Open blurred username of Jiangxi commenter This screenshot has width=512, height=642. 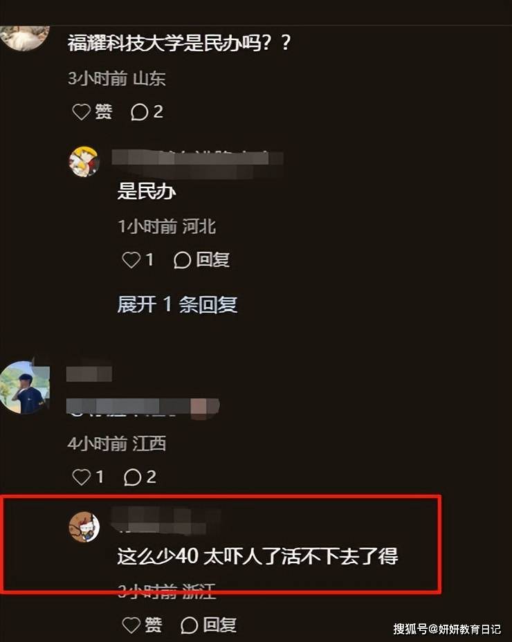89,374
